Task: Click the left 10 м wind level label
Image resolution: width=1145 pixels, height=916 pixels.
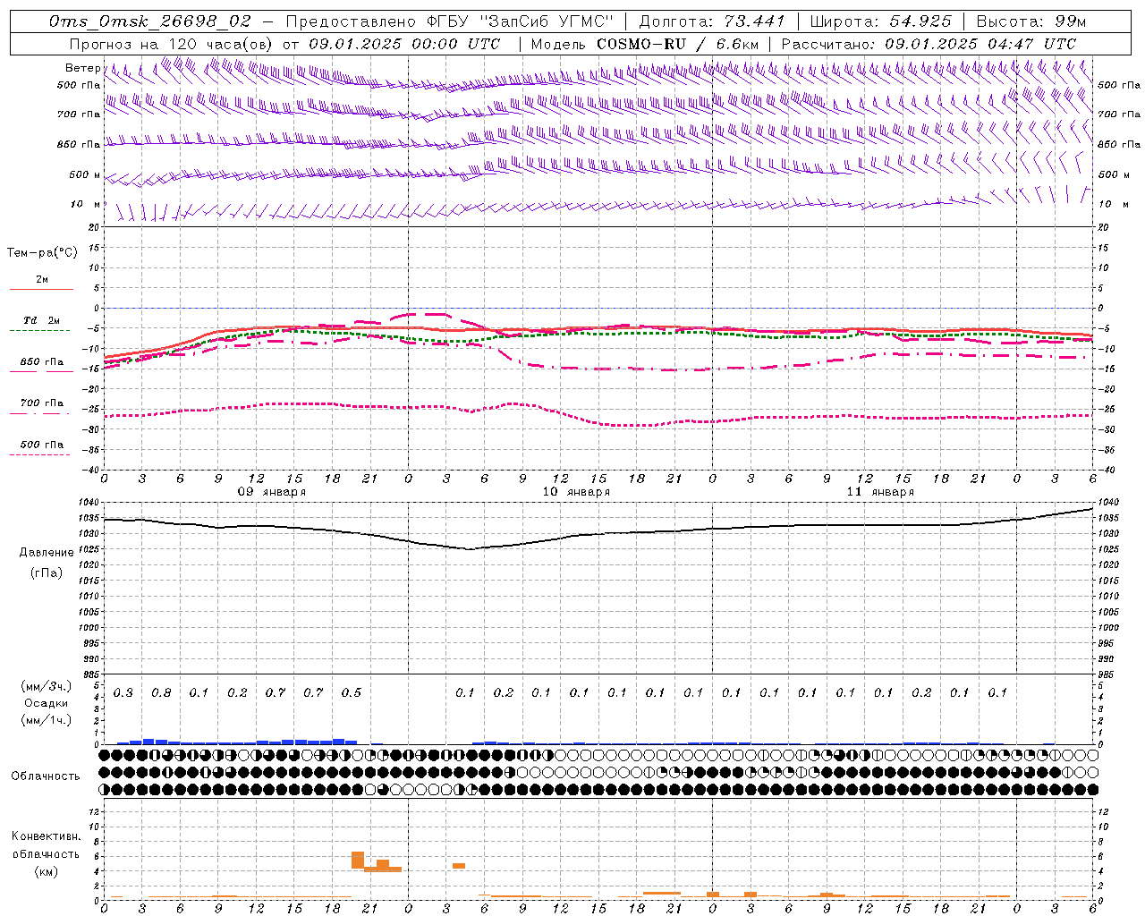Action: 85,204
